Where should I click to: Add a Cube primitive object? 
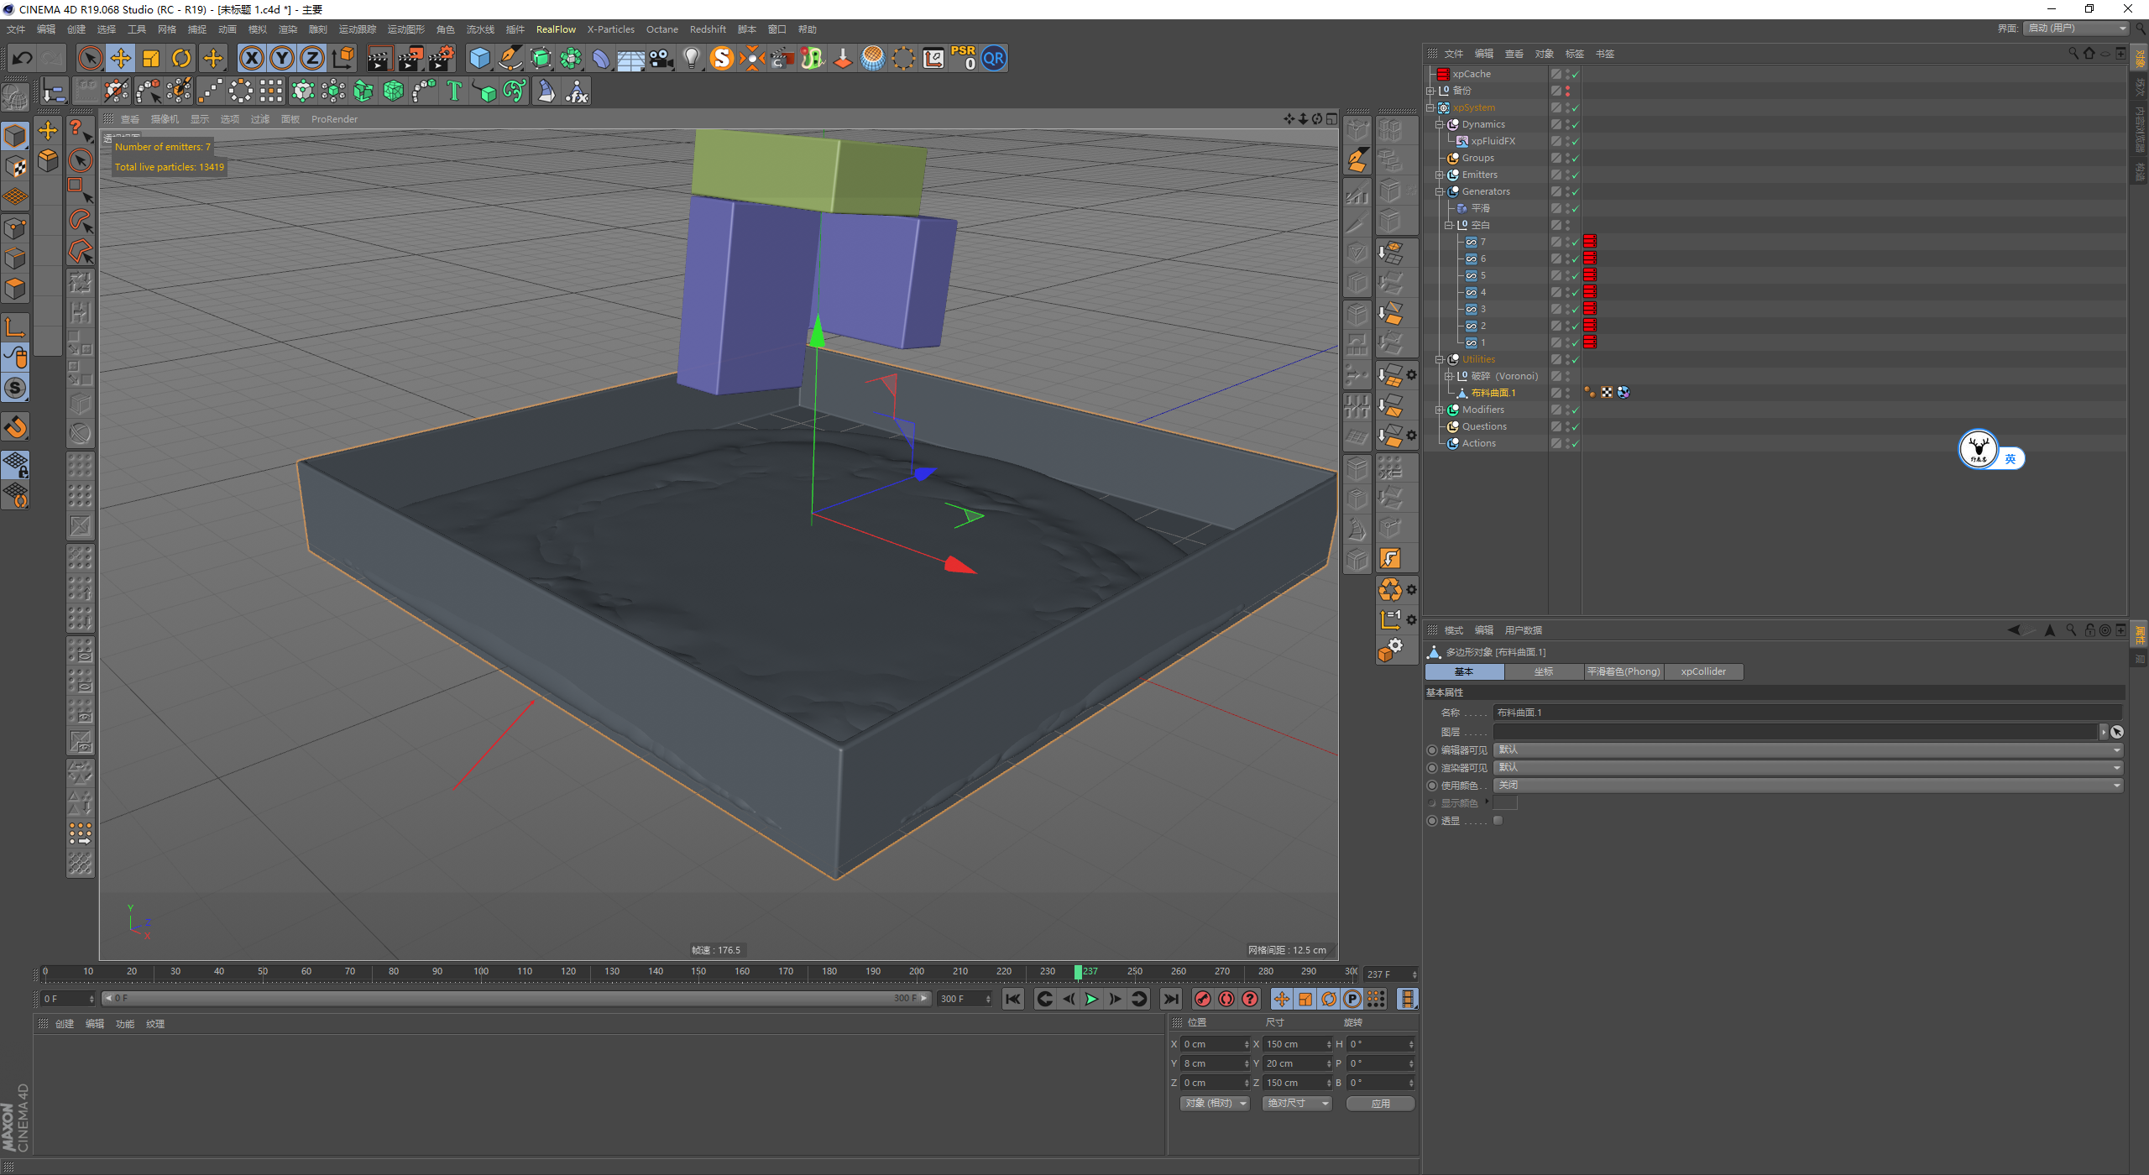(479, 58)
